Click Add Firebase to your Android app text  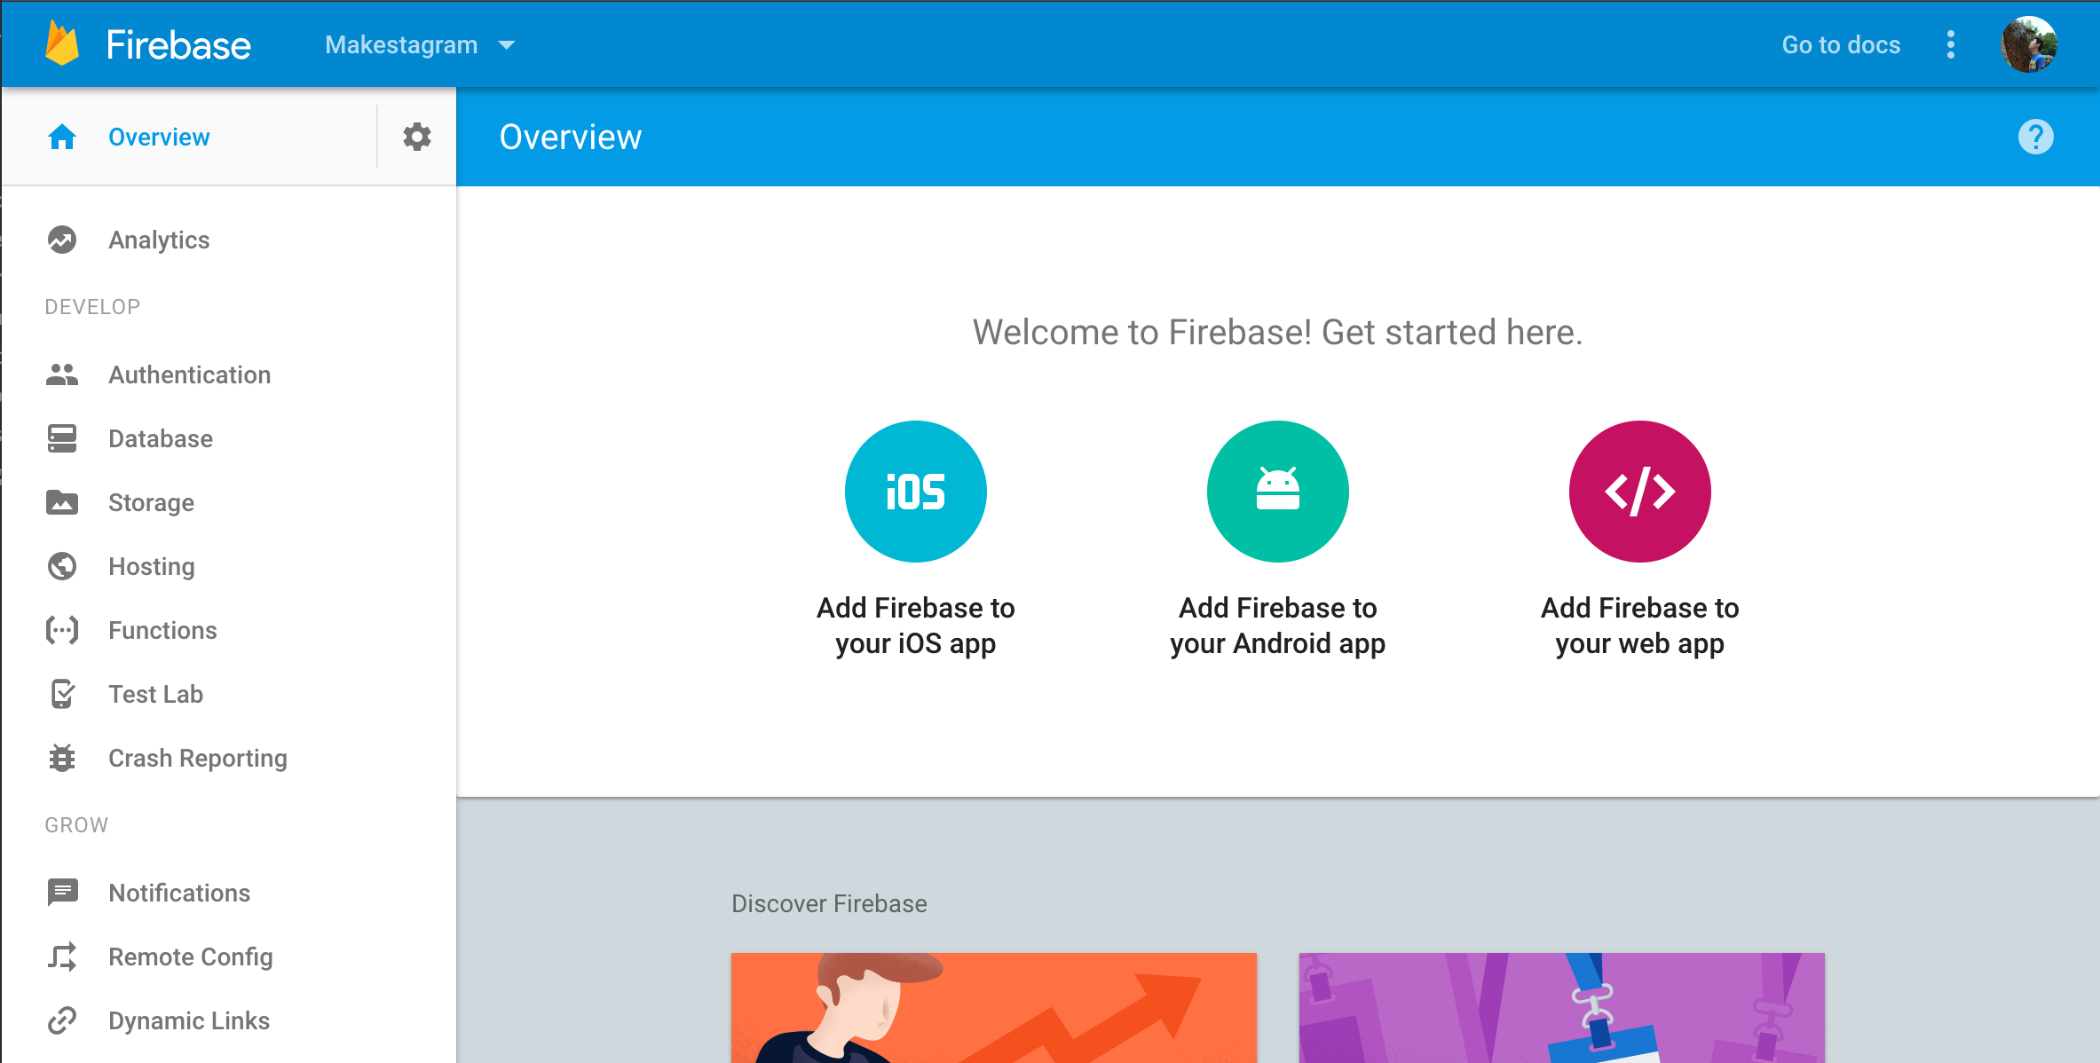tap(1278, 626)
